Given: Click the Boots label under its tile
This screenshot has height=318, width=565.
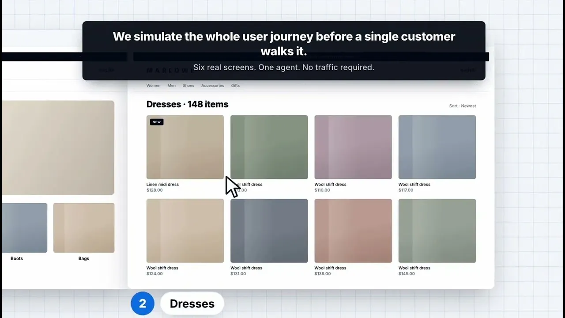Looking at the screenshot, I should click(17, 258).
